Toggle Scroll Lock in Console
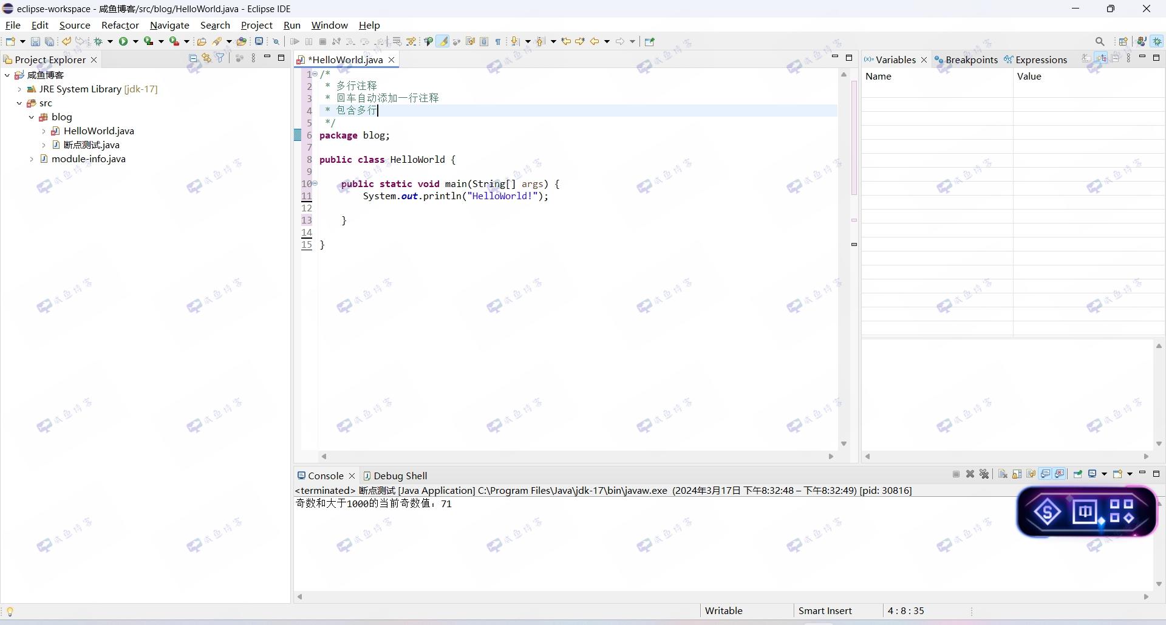This screenshot has width=1166, height=625. [x=1017, y=474]
